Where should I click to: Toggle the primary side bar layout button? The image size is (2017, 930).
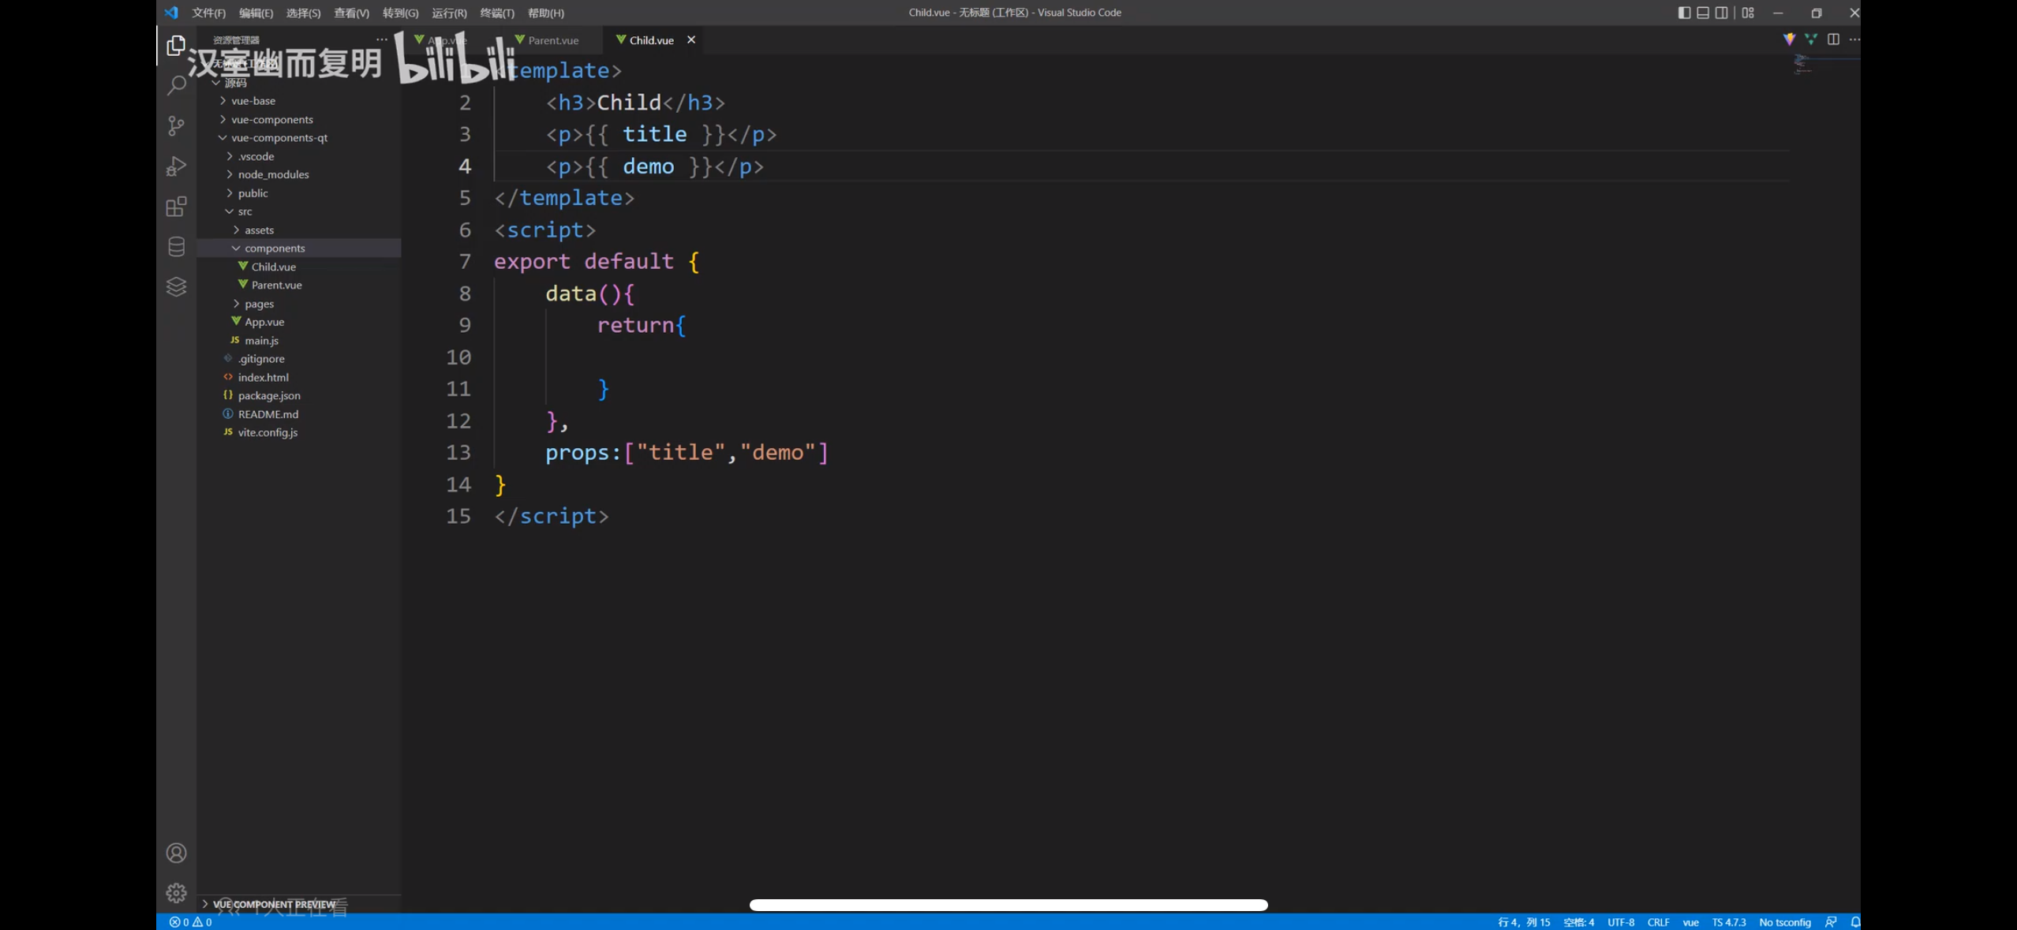pyautogui.click(x=1684, y=13)
